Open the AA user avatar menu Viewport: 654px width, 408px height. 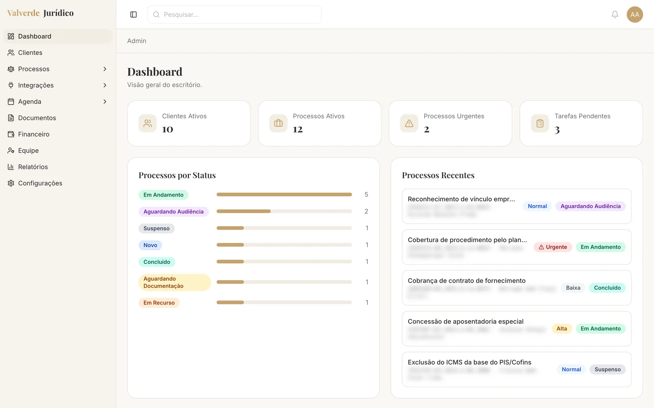coord(635,15)
